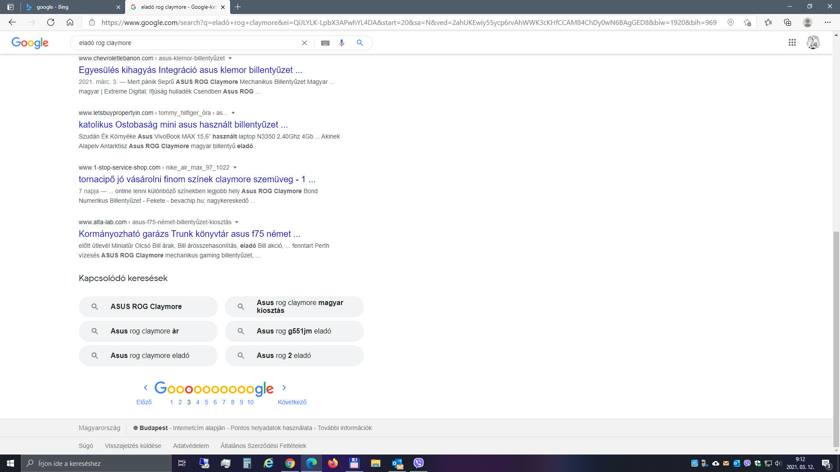Viewport: 840px width, 472px height.
Task: Open the Google apps grid
Action: (x=792, y=43)
